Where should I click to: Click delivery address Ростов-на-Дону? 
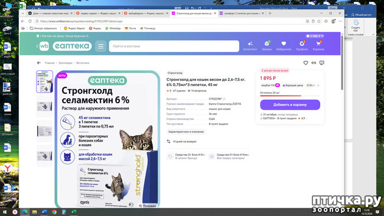pyautogui.click(x=63, y=36)
